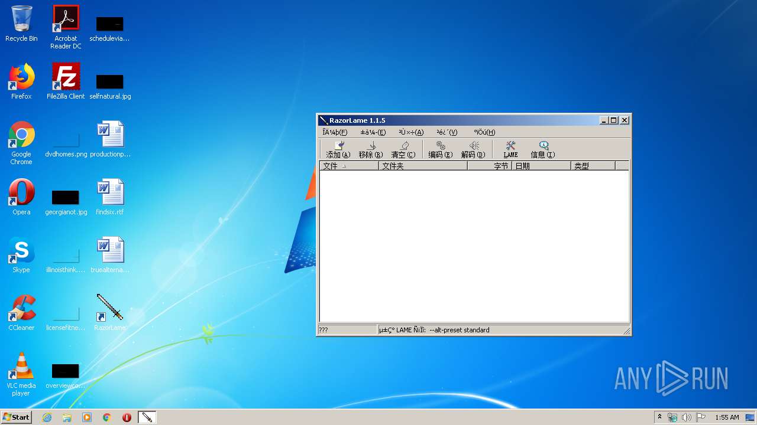Sort list by 类型 column header
The width and height of the screenshot is (757, 425).
click(x=593, y=166)
